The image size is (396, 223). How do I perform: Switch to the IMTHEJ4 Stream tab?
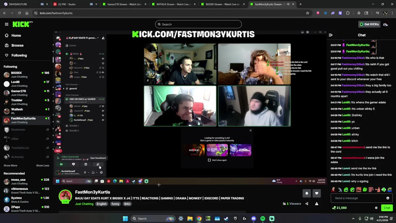174,4
